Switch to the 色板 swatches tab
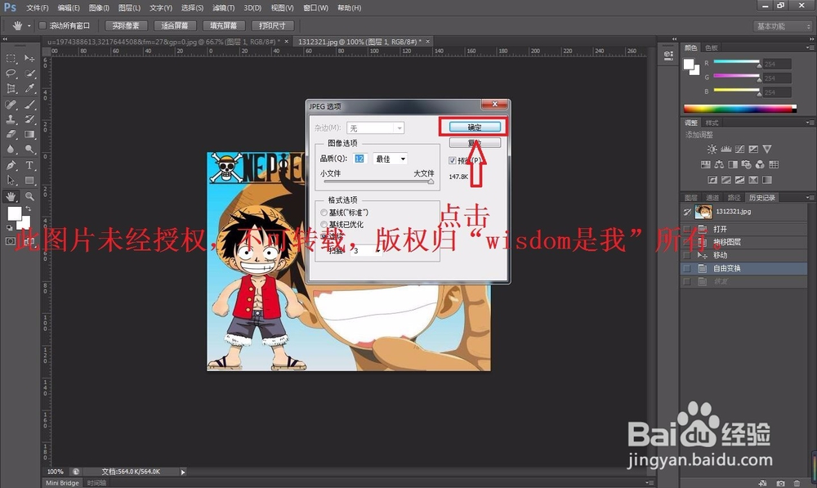Screen dimensions: 817x488 pyautogui.click(x=712, y=47)
